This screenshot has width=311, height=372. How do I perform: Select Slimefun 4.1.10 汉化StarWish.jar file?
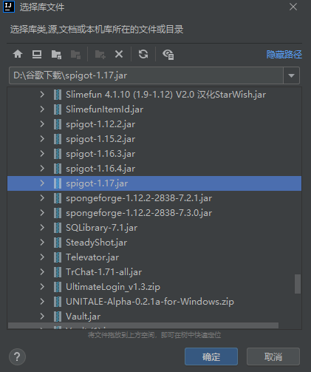pyautogui.click(x=165, y=95)
